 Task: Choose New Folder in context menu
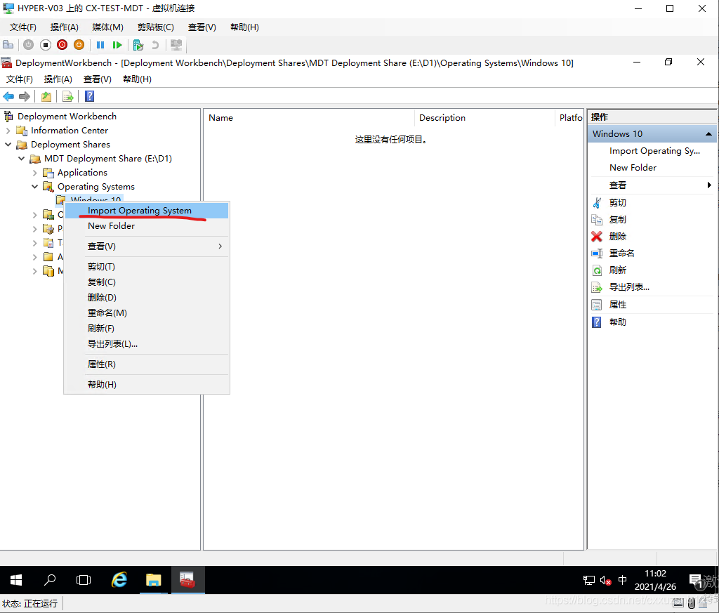point(147,226)
